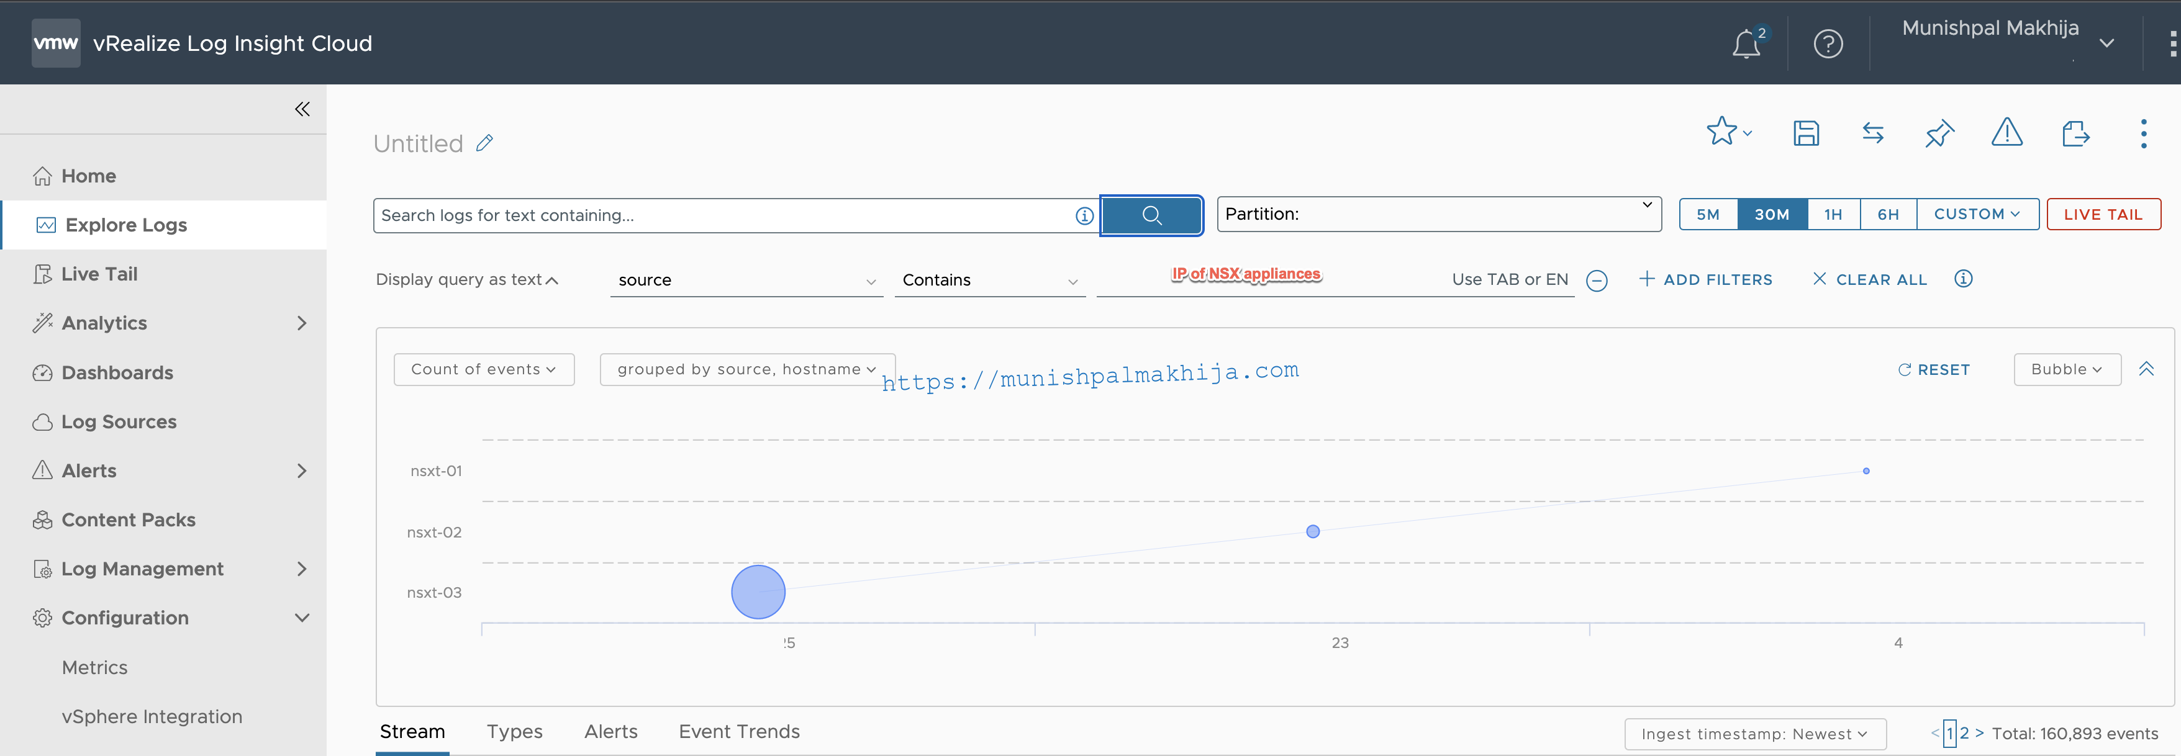Go to previous results page arrow
This screenshot has height=756, width=2181.
pyautogui.click(x=1934, y=733)
